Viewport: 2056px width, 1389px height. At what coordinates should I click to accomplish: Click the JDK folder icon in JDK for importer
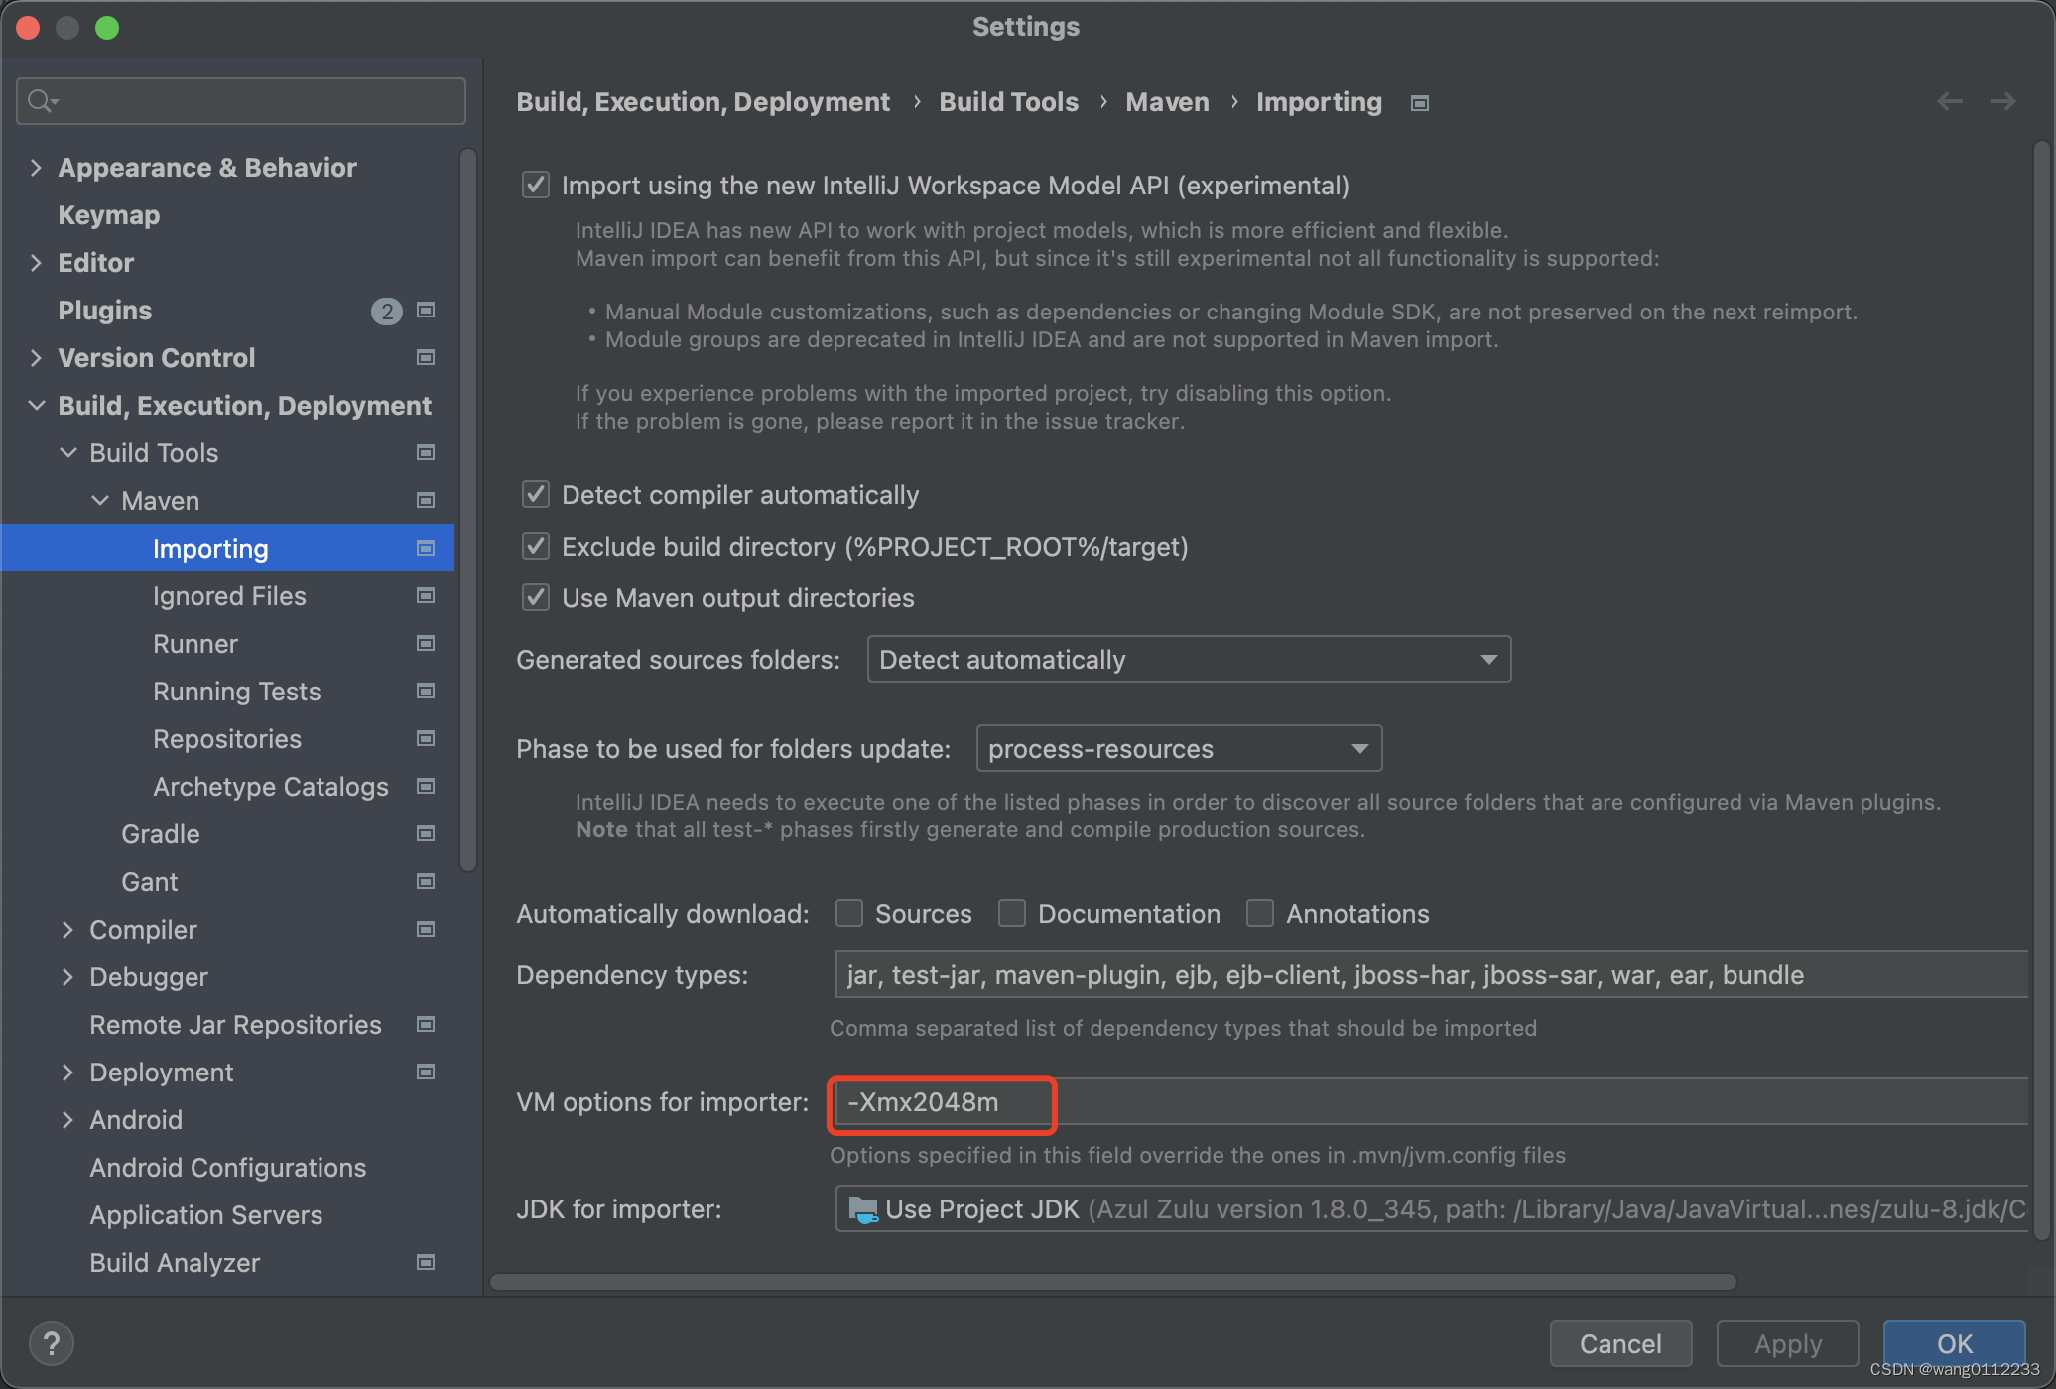click(863, 1208)
